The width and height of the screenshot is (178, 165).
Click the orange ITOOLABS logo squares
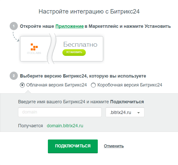34,47
